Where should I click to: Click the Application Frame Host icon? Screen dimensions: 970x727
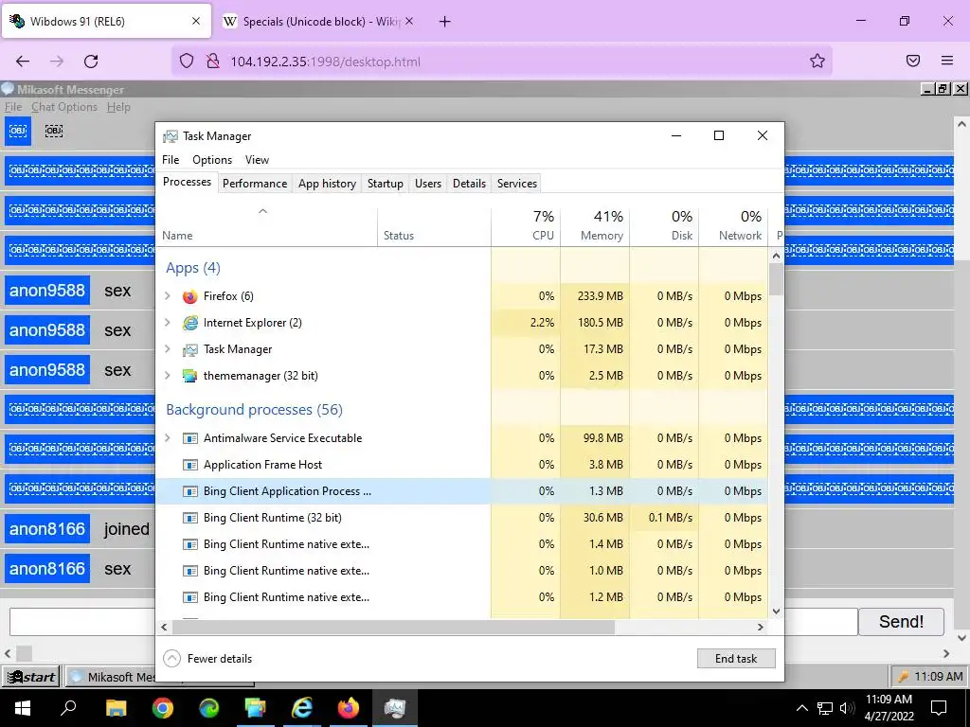point(189,465)
